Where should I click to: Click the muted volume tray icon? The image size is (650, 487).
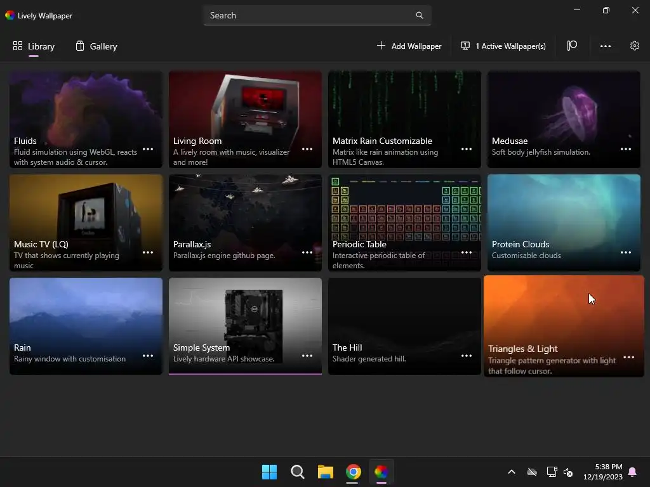coord(568,472)
